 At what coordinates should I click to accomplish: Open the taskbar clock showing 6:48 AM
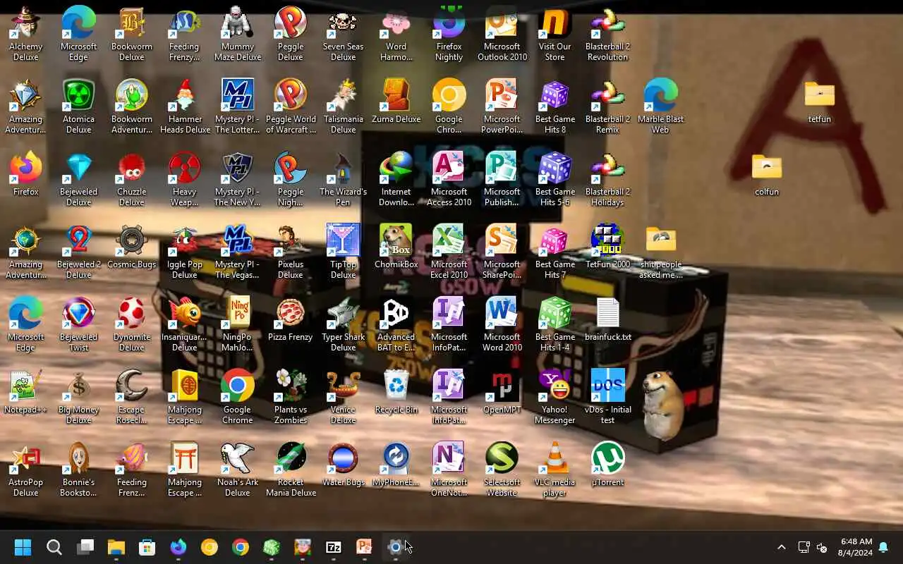pyautogui.click(x=856, y=547)
